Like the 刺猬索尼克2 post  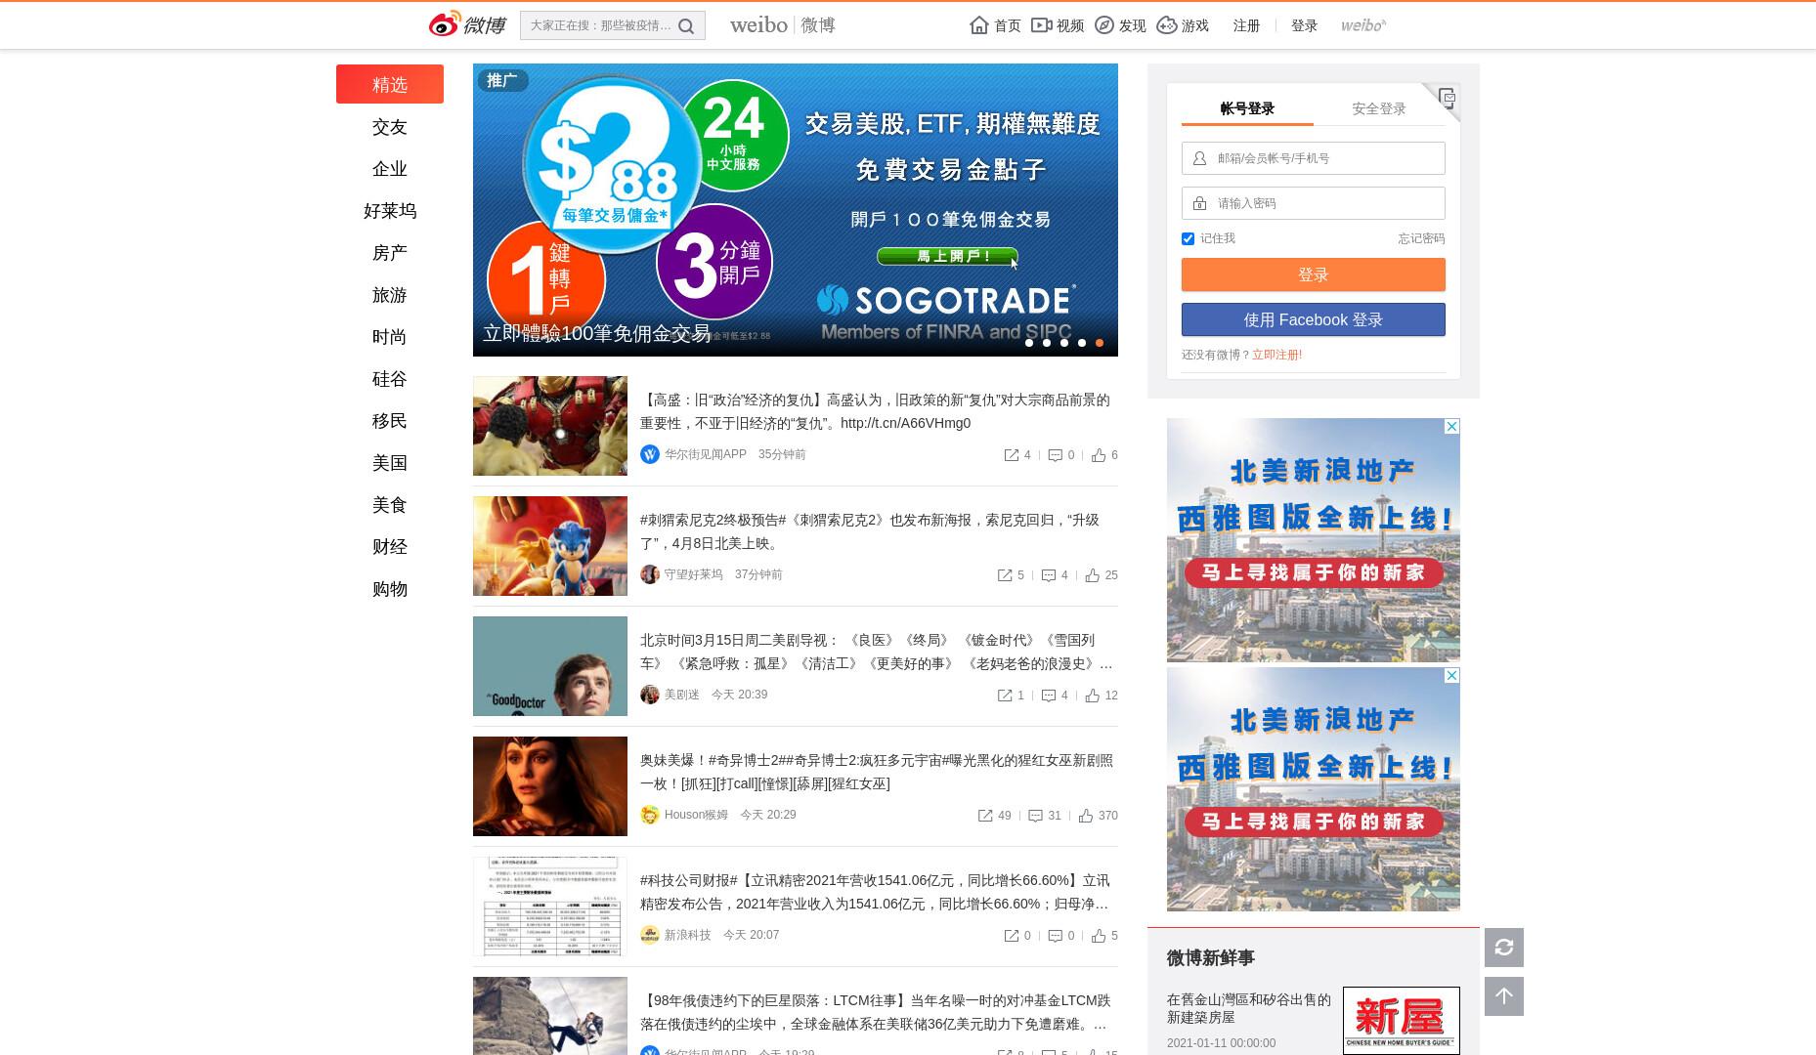pos(1093,575)
